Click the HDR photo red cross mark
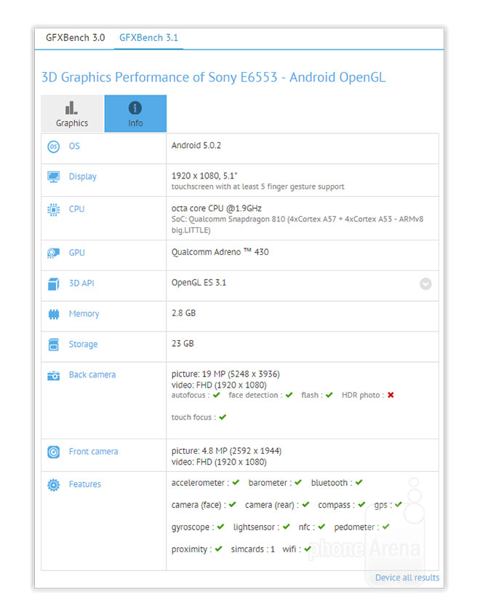This screenshot has height=609, width=480. pos(391,395)
